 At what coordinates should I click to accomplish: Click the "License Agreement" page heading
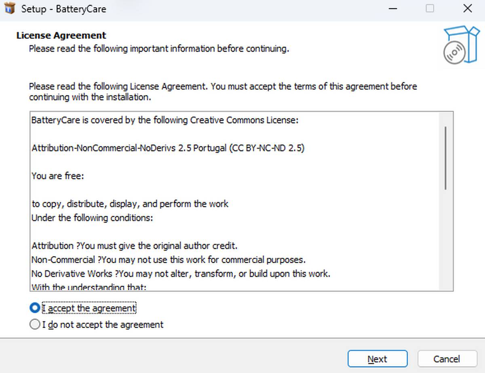click(61, 35)
